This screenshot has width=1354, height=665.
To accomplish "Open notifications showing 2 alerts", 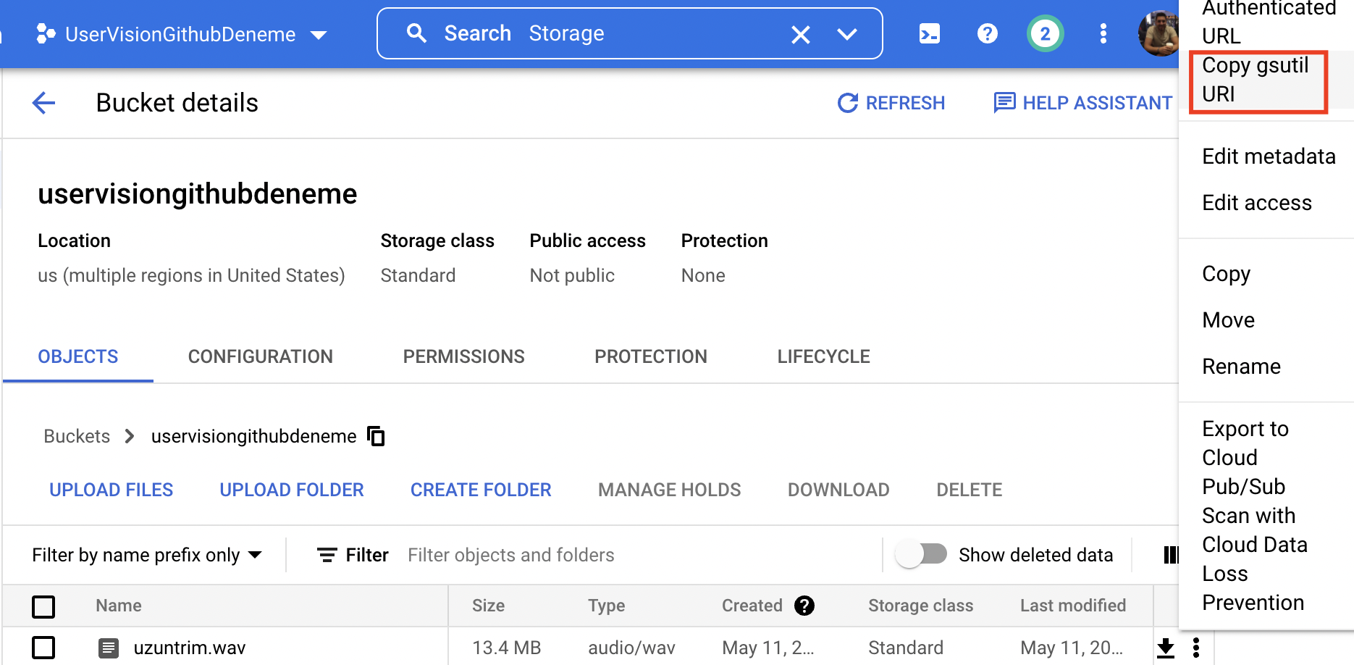I will click(1044, 33).
